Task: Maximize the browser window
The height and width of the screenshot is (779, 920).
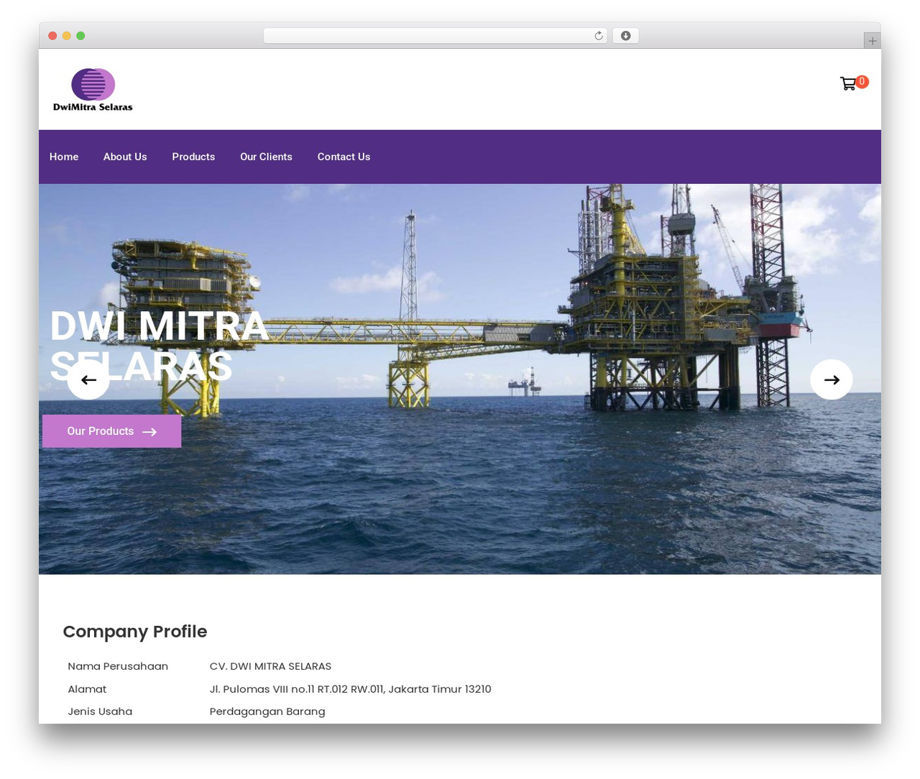Action: 80,36
